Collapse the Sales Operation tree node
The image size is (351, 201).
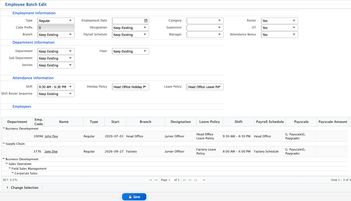tap(7, 164)
